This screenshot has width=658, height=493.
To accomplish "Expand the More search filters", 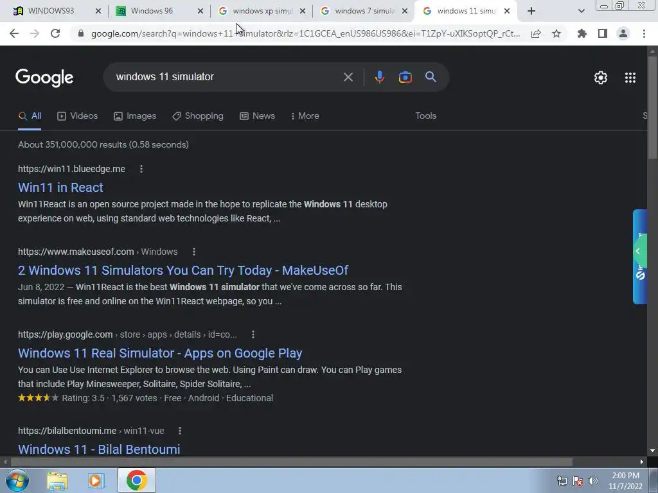I will pos(305,116).
